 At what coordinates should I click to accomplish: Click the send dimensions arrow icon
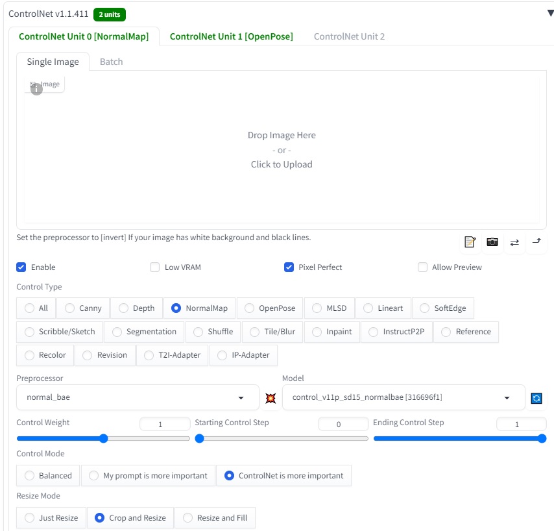(536, 241)
